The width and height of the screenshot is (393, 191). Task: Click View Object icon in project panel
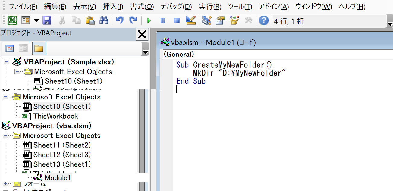pos(23,48)
